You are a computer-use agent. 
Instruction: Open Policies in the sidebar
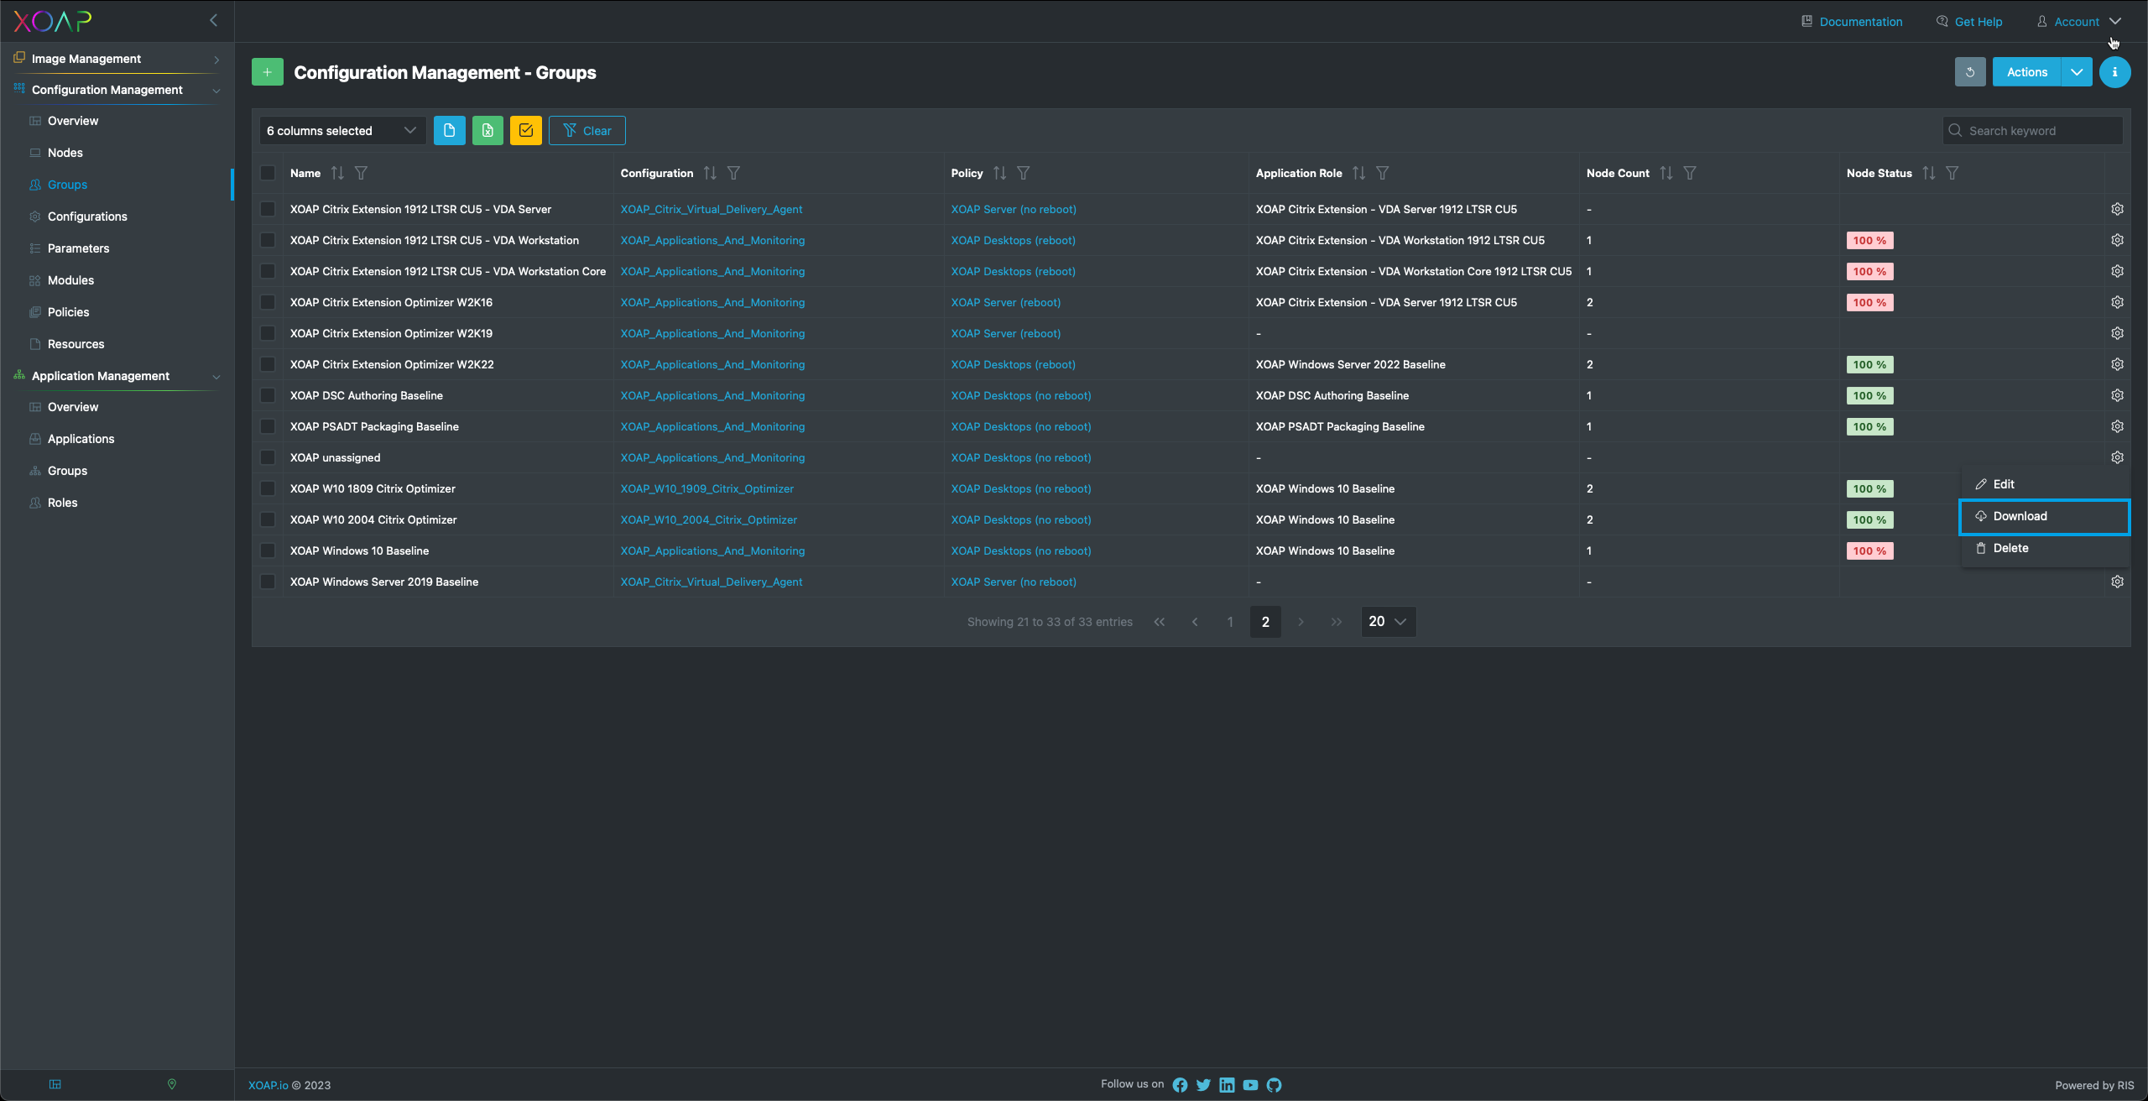pyautogui.click(x=68, y=312)
